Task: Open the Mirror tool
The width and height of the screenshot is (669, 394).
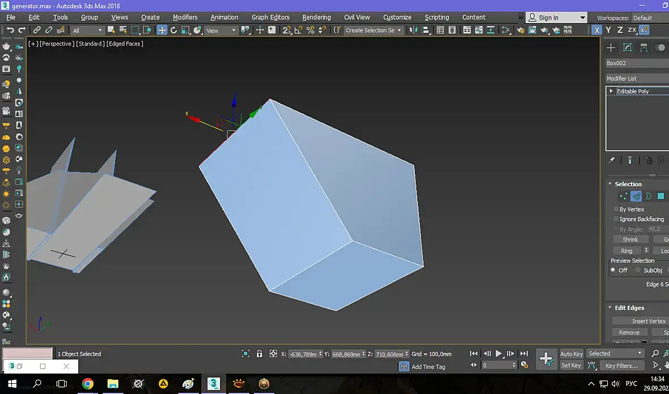Action: [x=413, y=30]
